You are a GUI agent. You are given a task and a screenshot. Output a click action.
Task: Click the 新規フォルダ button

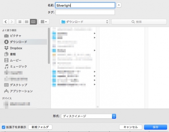click(40, 127)
